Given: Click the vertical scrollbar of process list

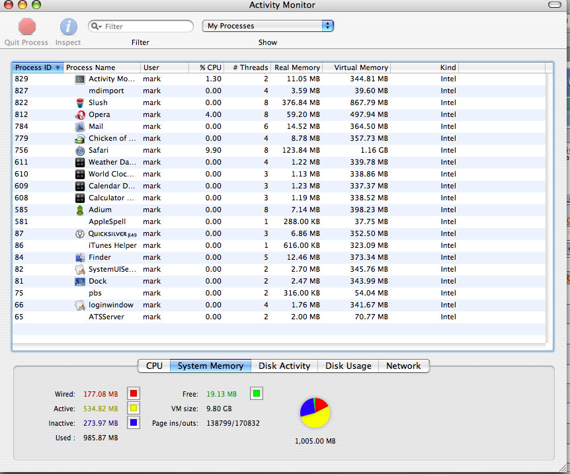Looking at the screenshot, I should point(550,207).
